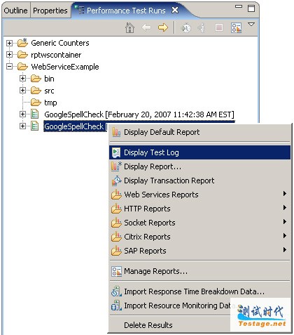The height and width of the screenshot is (335, 294).
Task: Click the Home toolbar icon
Action: 129,28
